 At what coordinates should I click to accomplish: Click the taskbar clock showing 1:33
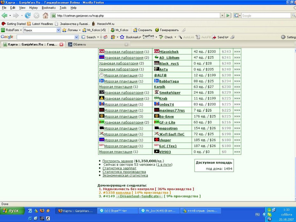pyautogui.click(x=286, y=210)
